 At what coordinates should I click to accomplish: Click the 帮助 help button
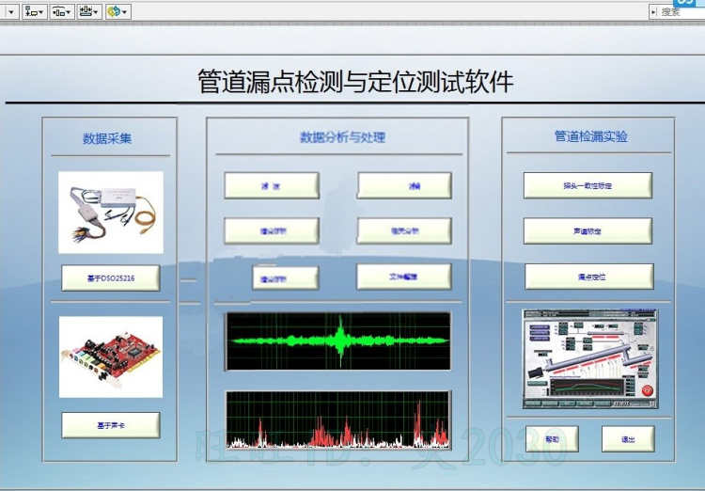point(552,439)
